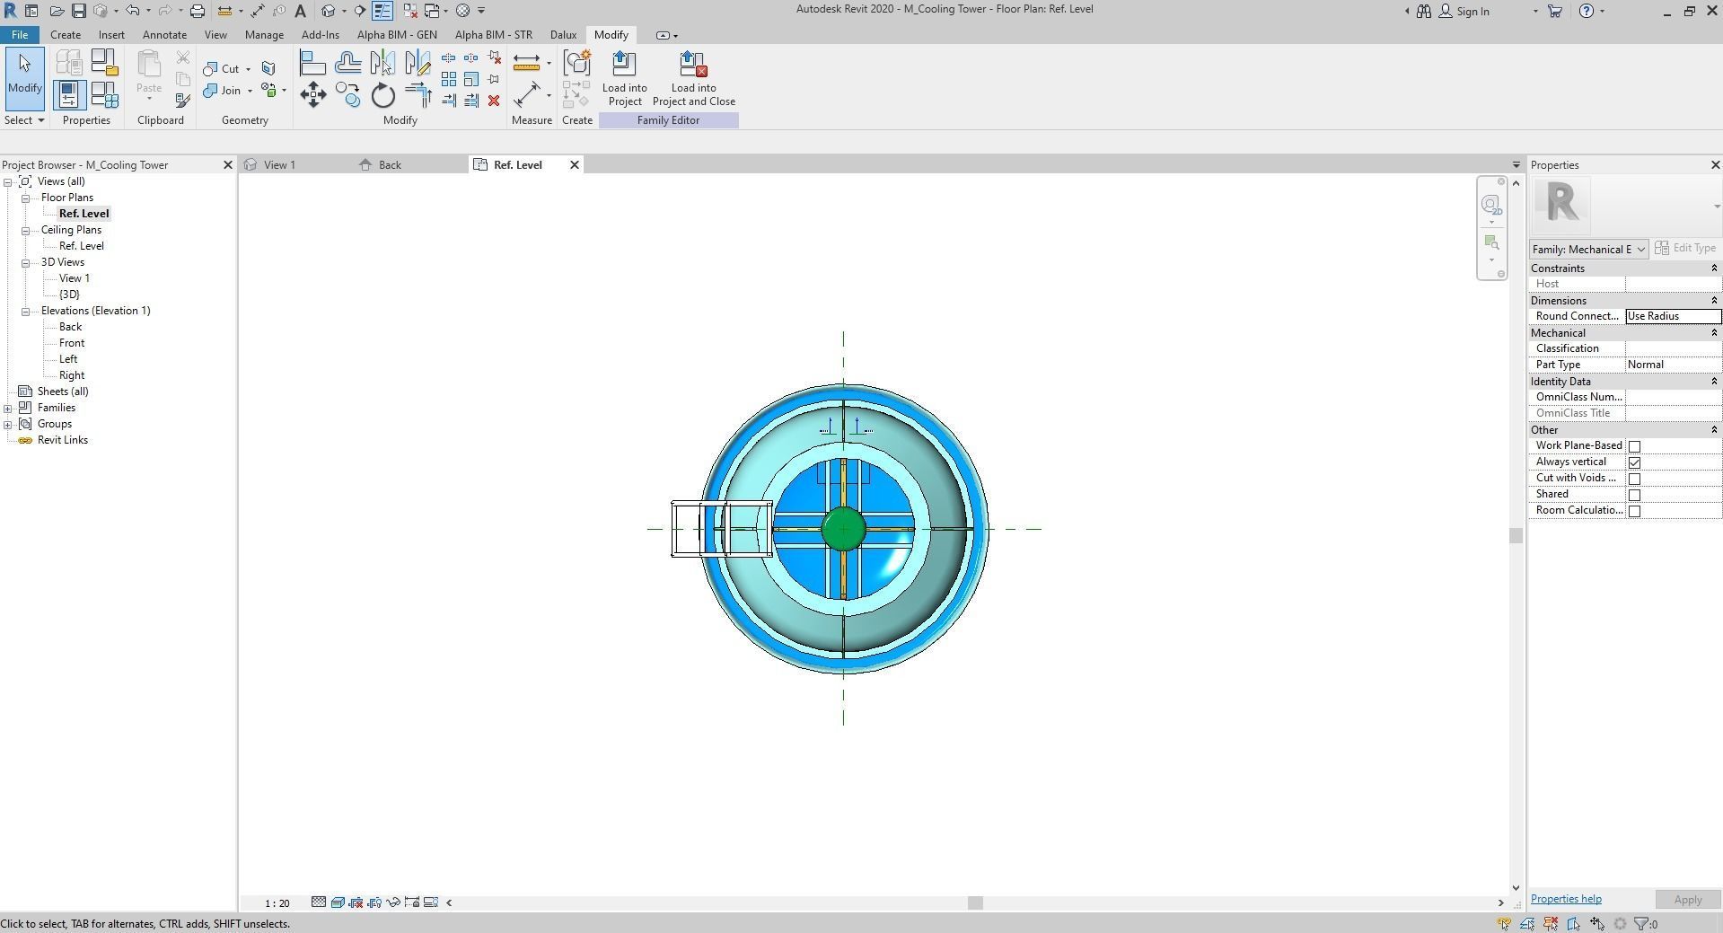Click the Align tool in Modify panel
This screenshot has height=933, width=1723.
tap(312, 63)
